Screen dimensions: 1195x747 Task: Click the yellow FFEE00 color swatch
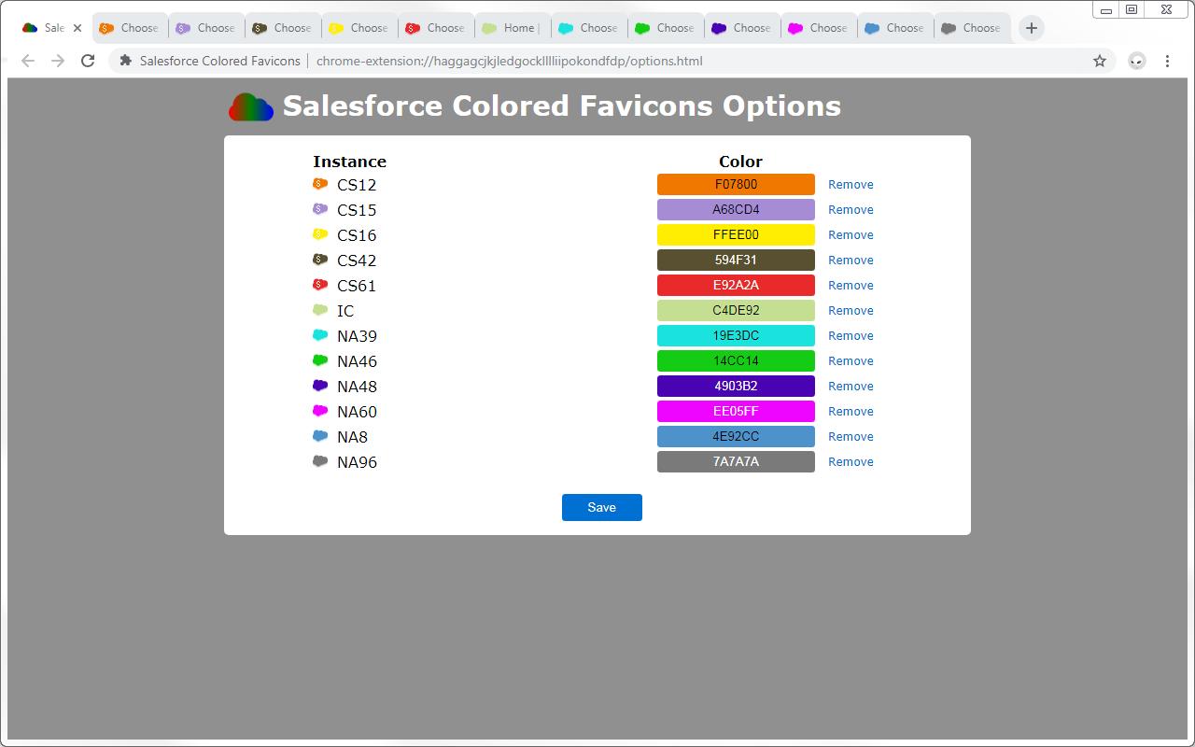pos(736,234)
